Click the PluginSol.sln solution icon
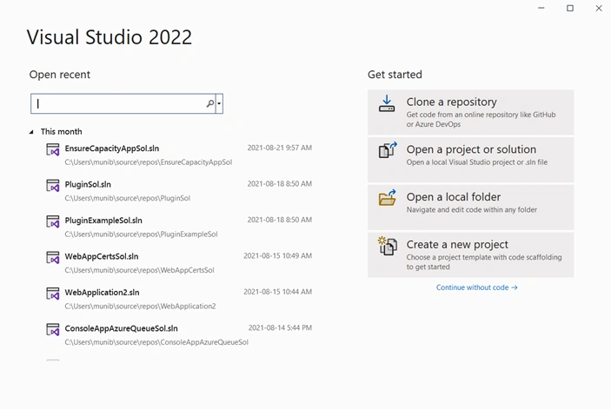611x409 pixels. point(53,186)
